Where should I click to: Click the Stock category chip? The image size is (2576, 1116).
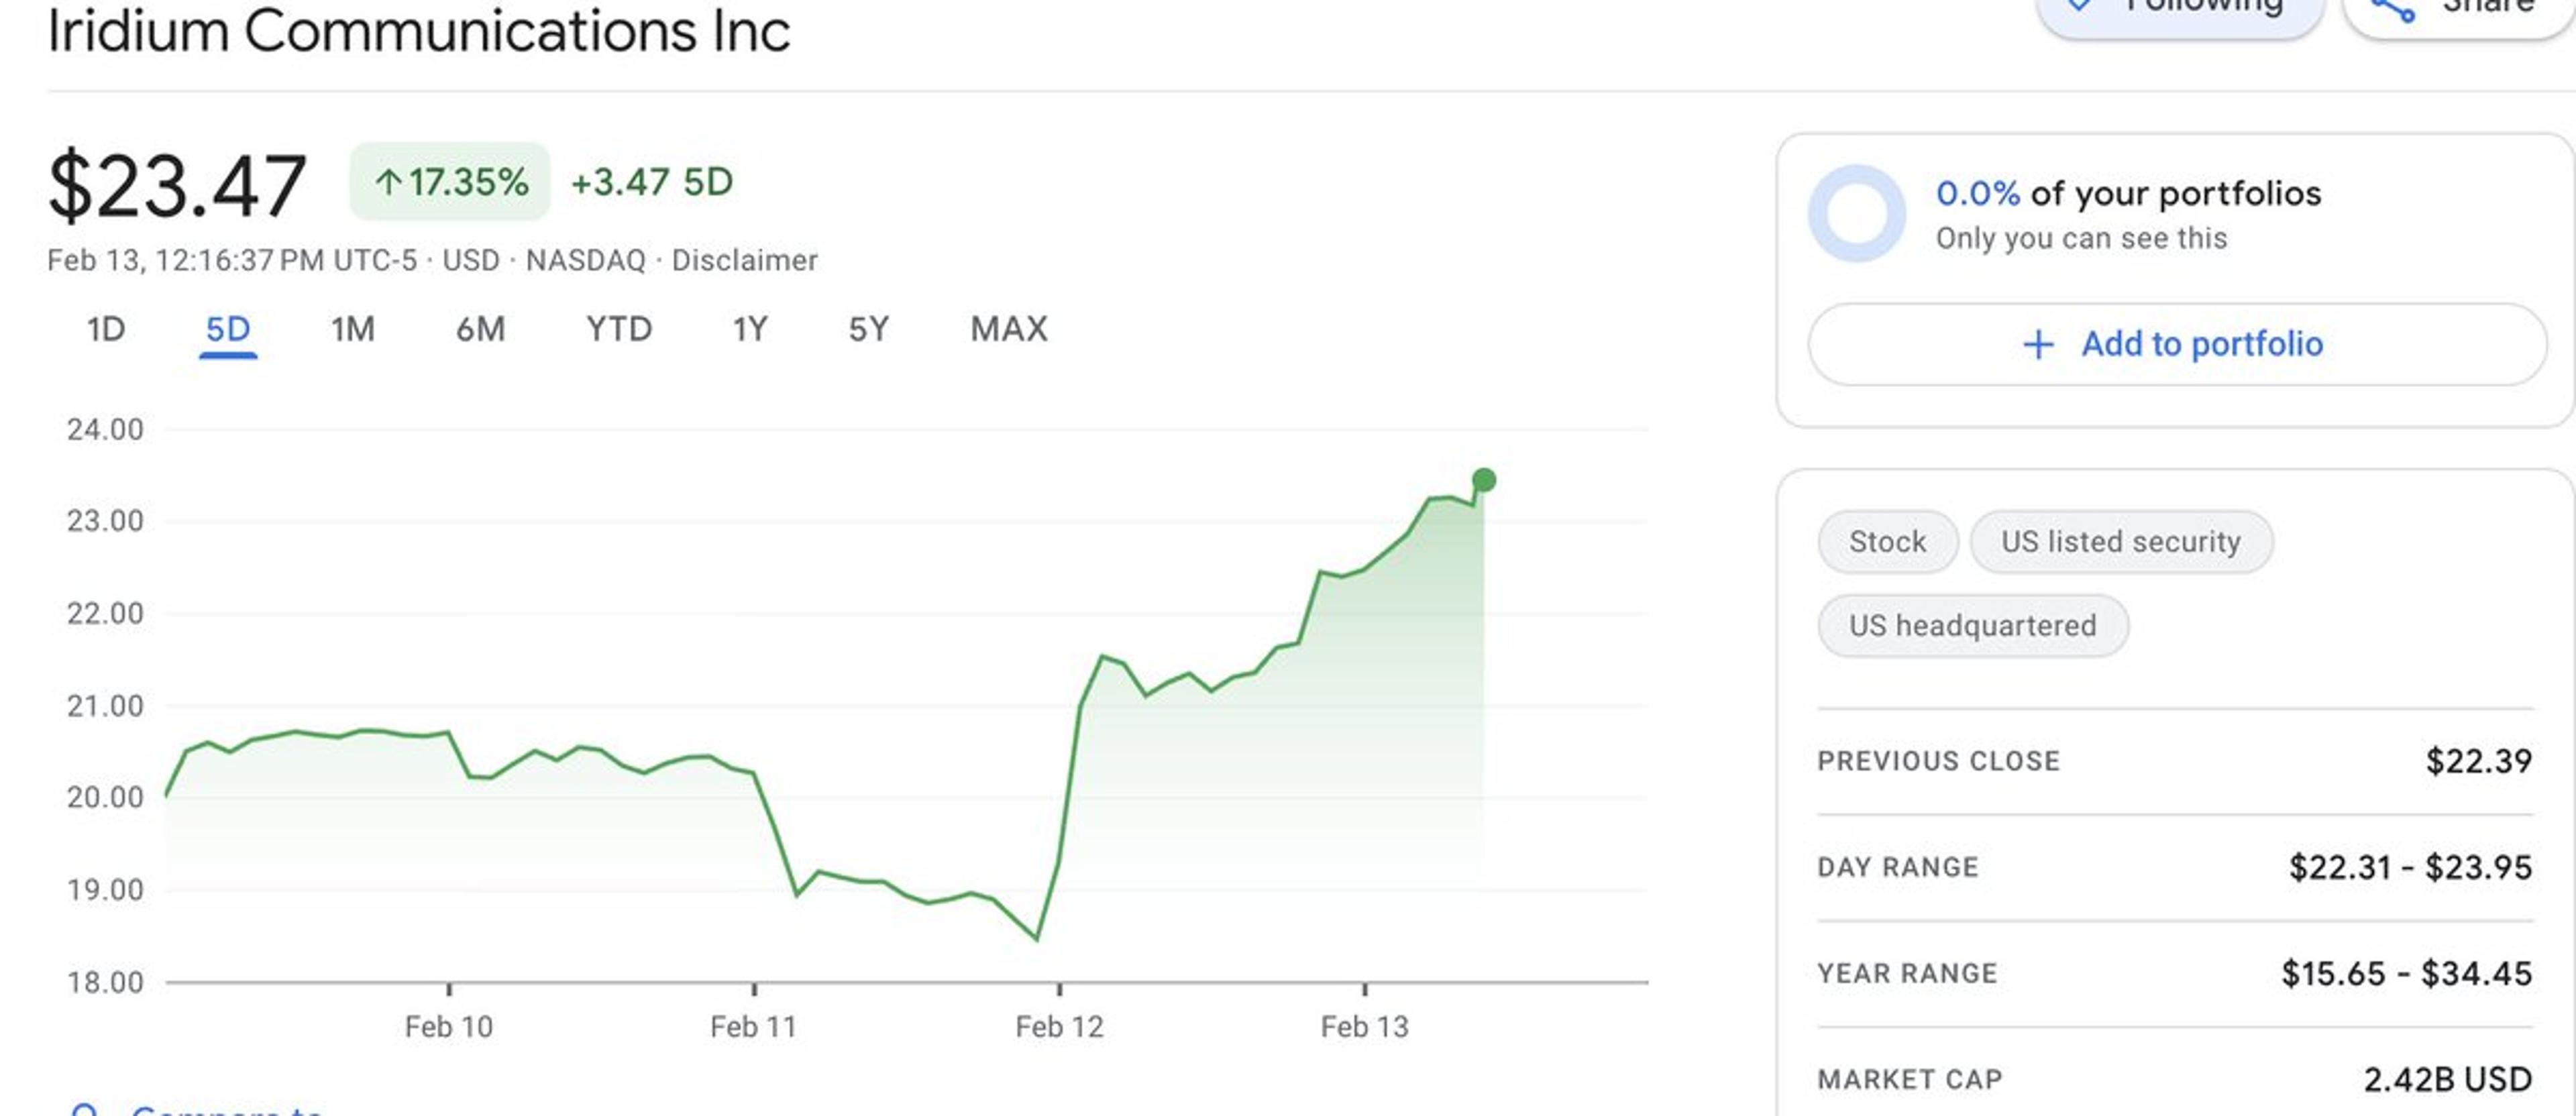tap(1887, 542)
